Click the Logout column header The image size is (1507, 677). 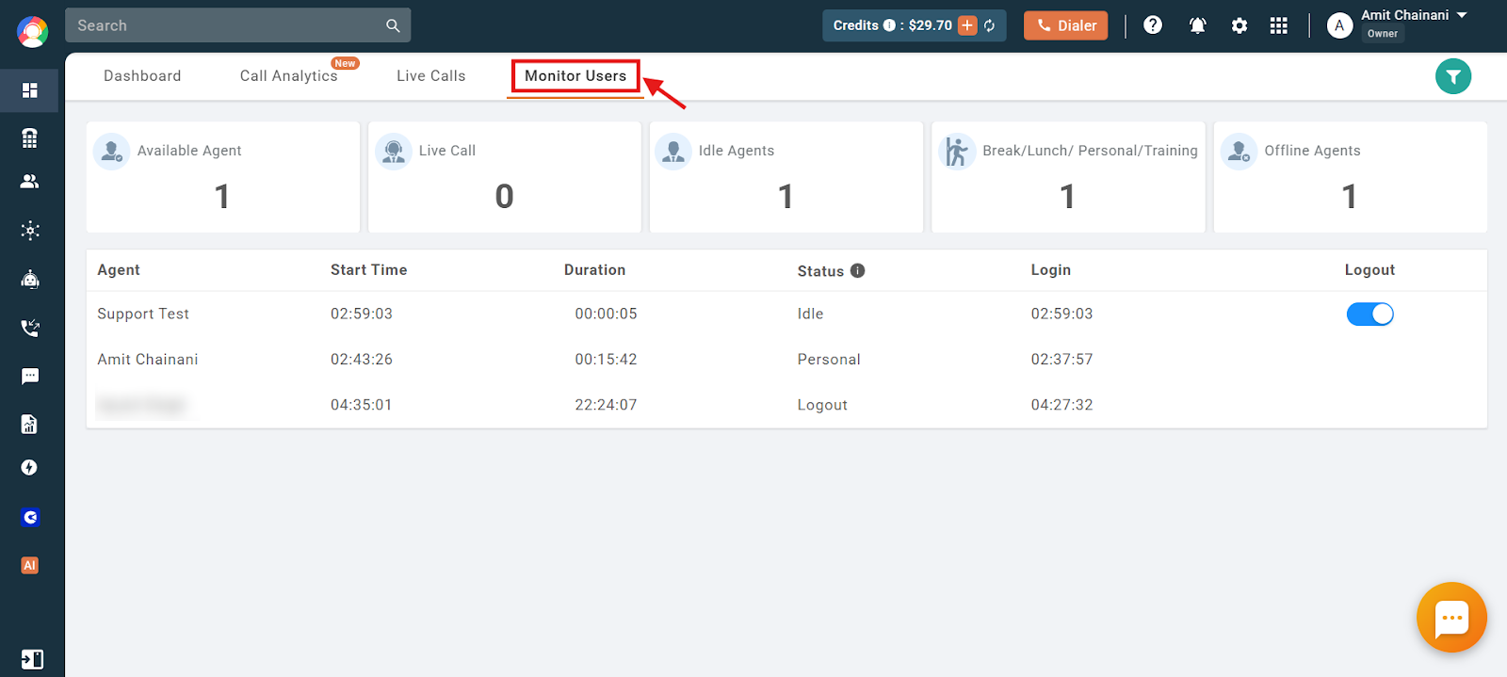coord(1369,270)
